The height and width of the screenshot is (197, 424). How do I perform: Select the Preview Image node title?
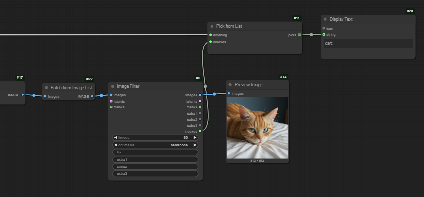tap(248, 85)
